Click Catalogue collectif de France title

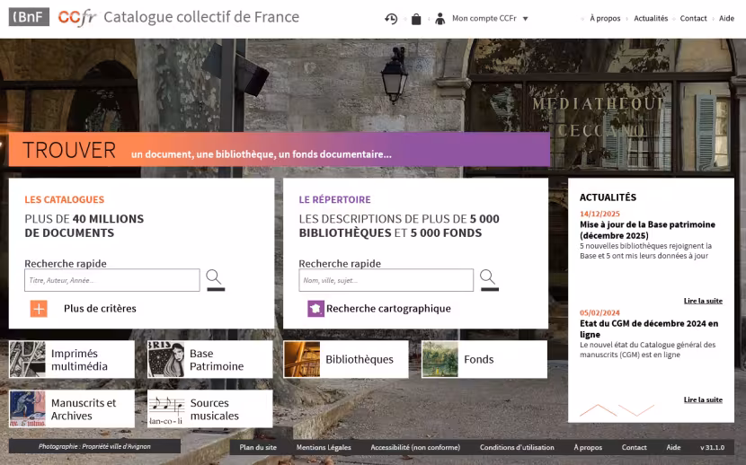(x=201, y=17)
